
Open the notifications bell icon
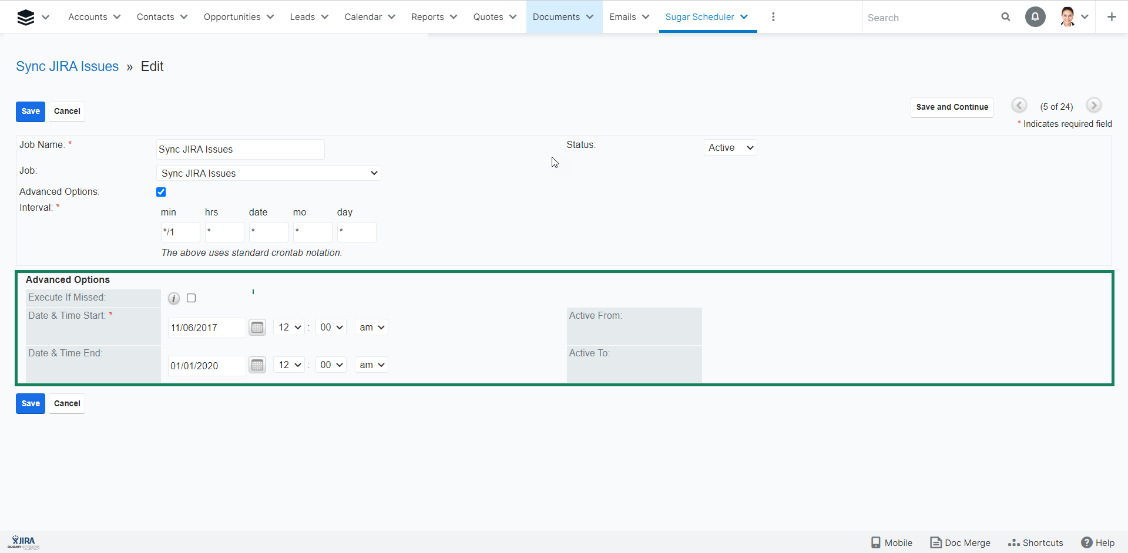(x=1035, y=17)
